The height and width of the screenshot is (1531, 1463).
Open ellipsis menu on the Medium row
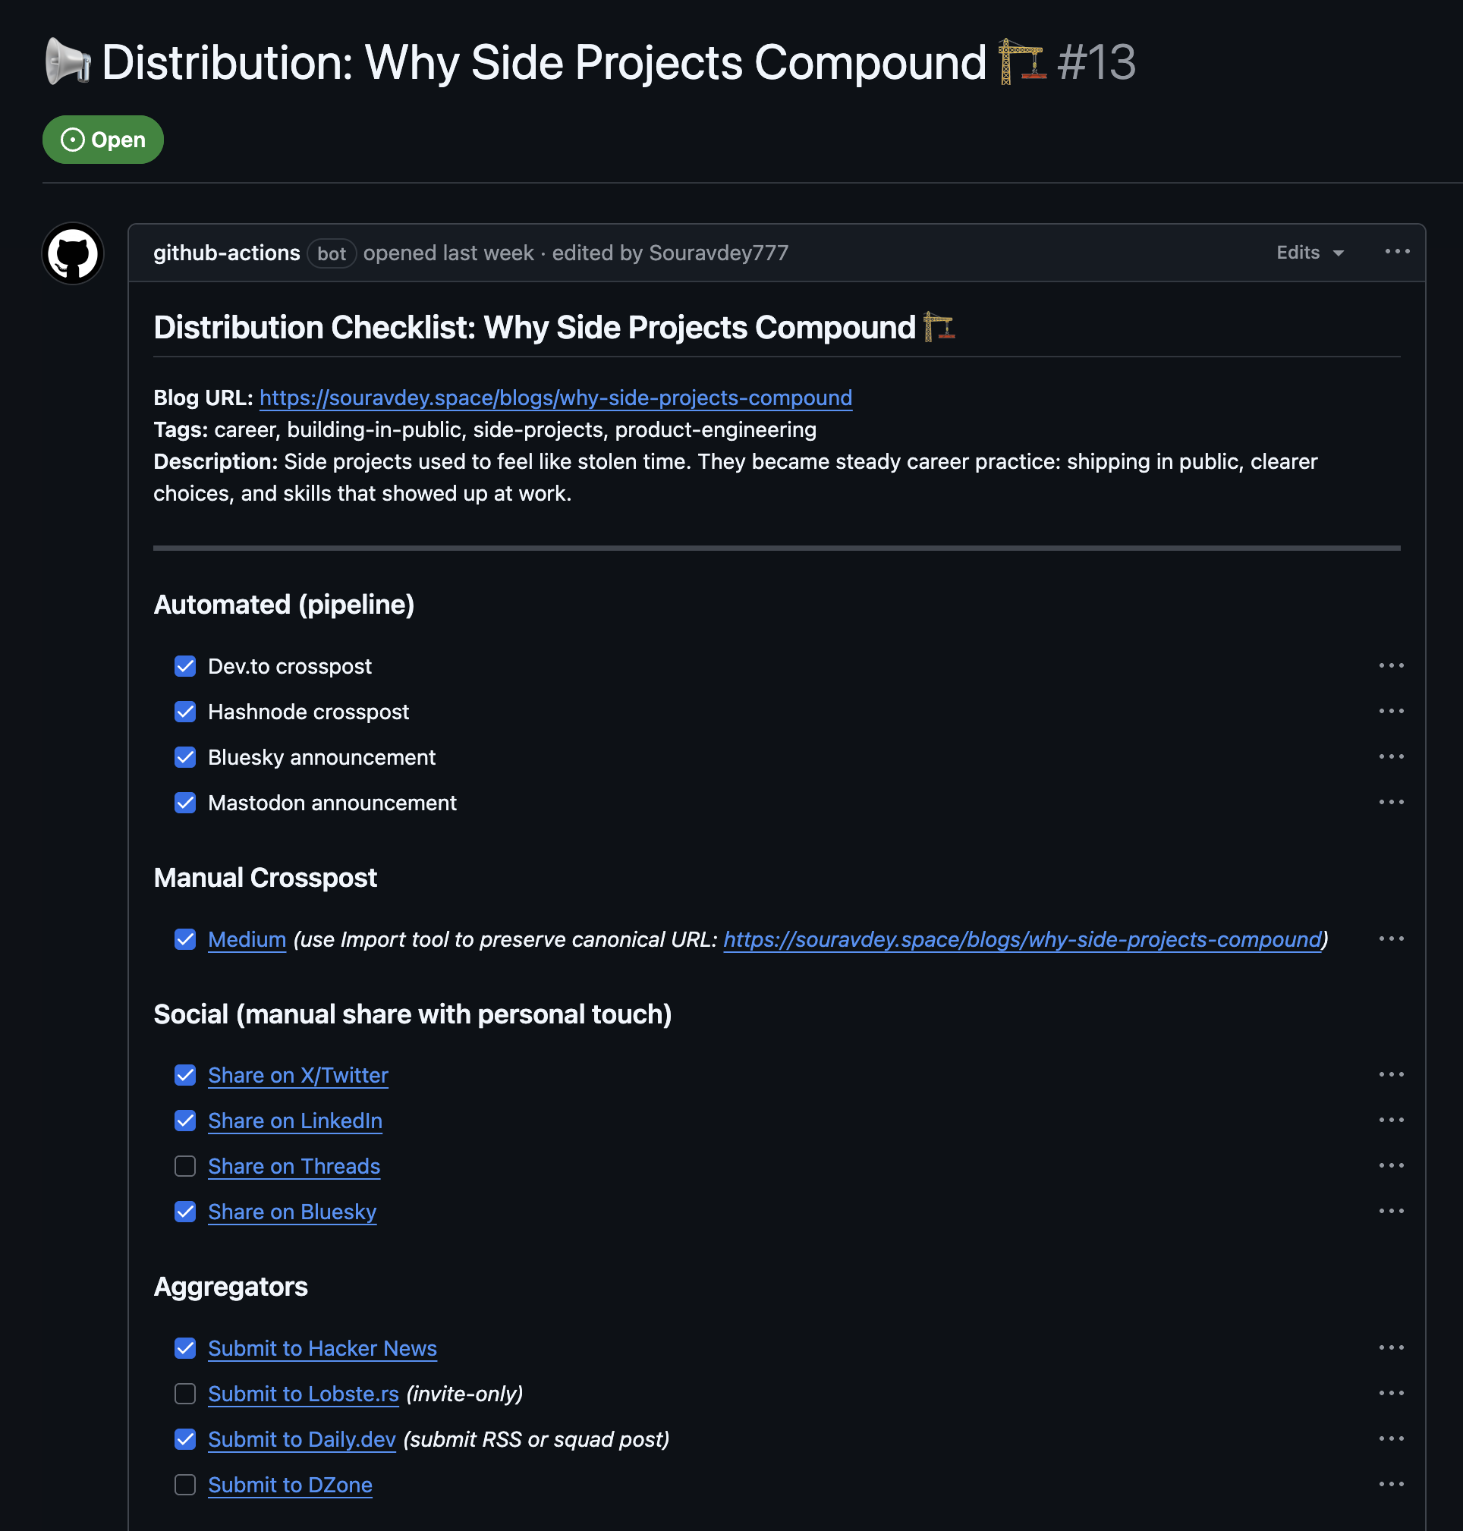click(x=1390, y=938)
